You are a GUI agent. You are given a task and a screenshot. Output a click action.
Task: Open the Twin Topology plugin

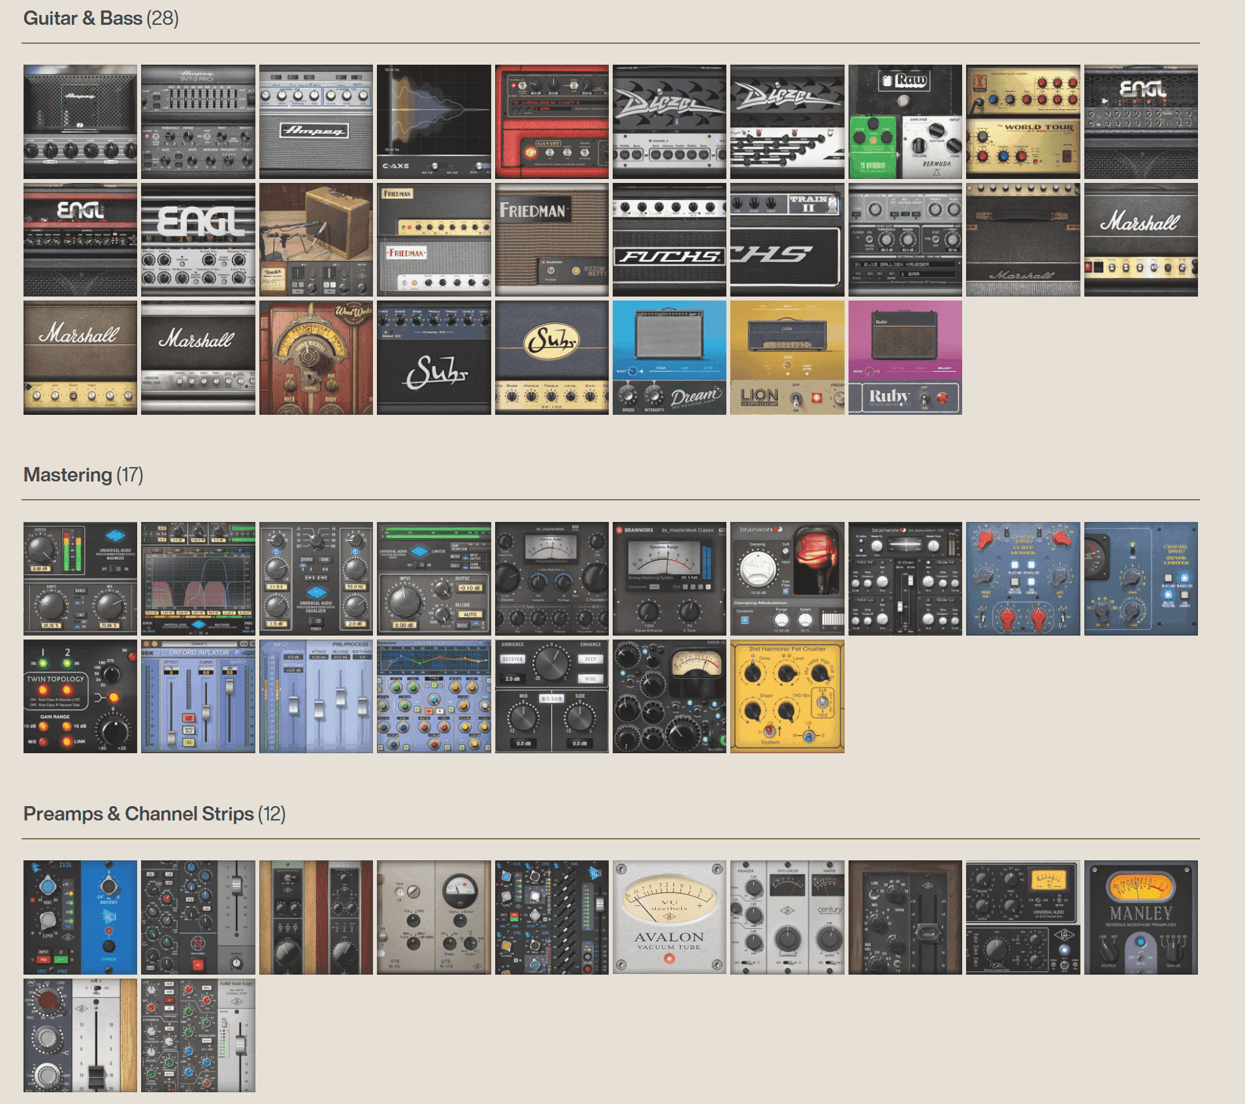[80, 696]
